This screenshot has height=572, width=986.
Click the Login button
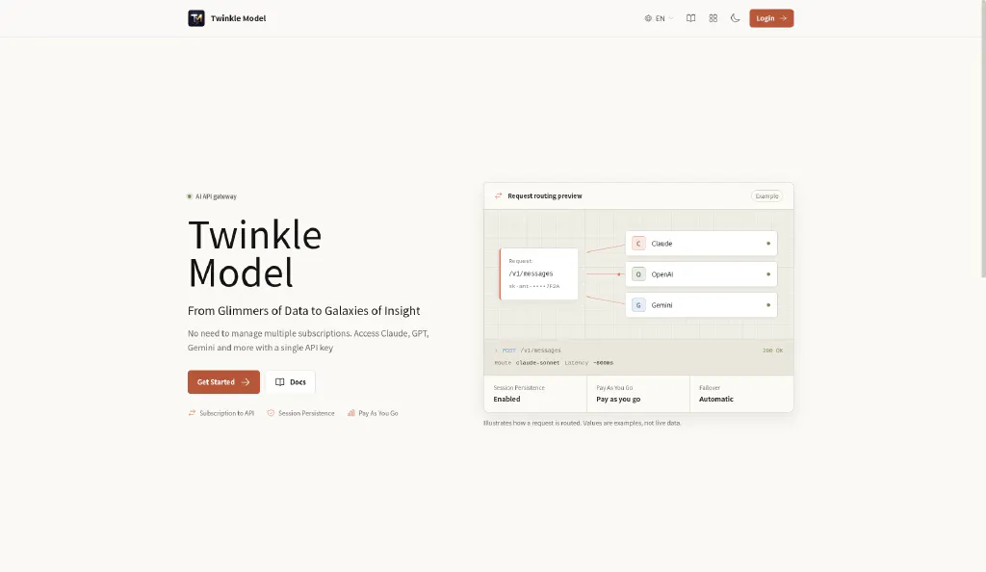771,18
